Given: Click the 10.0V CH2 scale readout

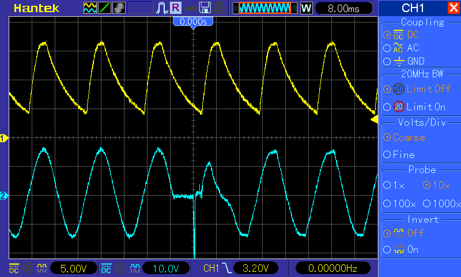Looking at the screenshot, I should click(166, 268).
